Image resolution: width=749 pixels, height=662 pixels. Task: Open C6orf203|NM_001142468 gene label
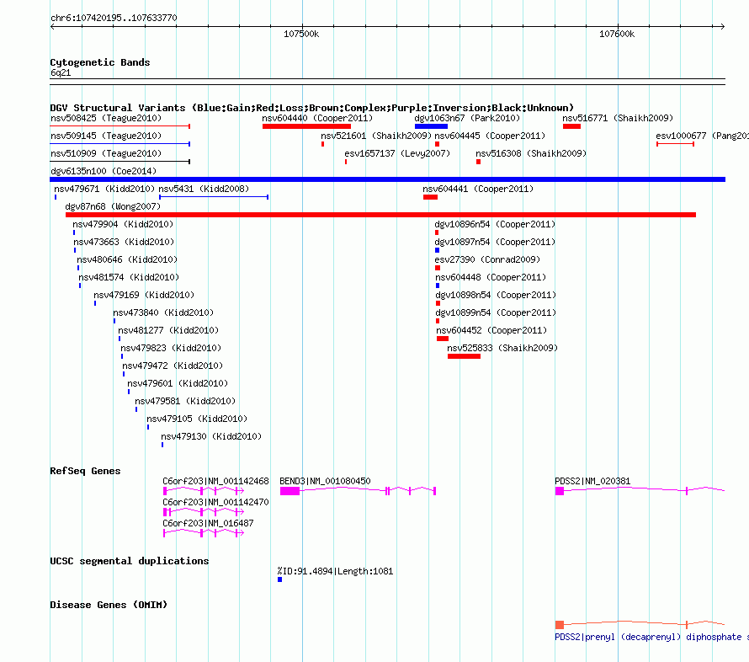[x=216, y=481]
